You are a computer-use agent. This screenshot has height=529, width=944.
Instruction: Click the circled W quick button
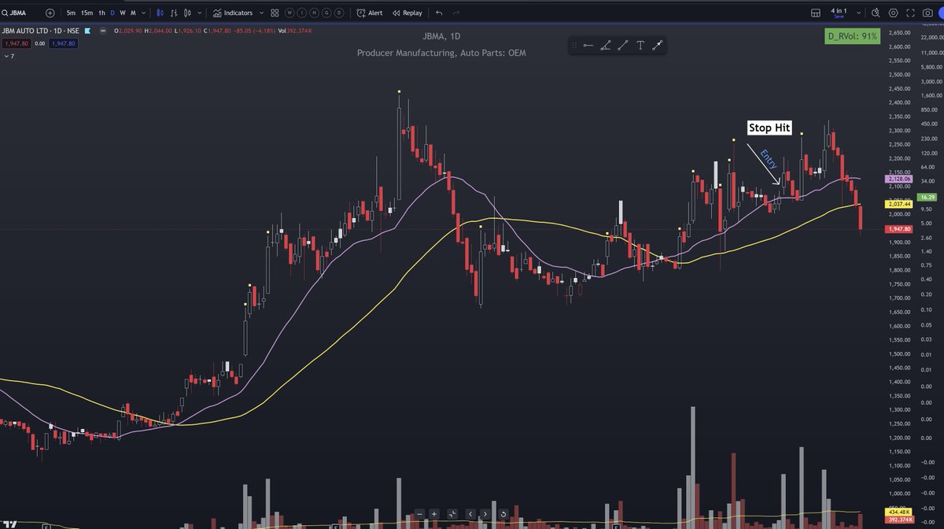tap(290, 13)
